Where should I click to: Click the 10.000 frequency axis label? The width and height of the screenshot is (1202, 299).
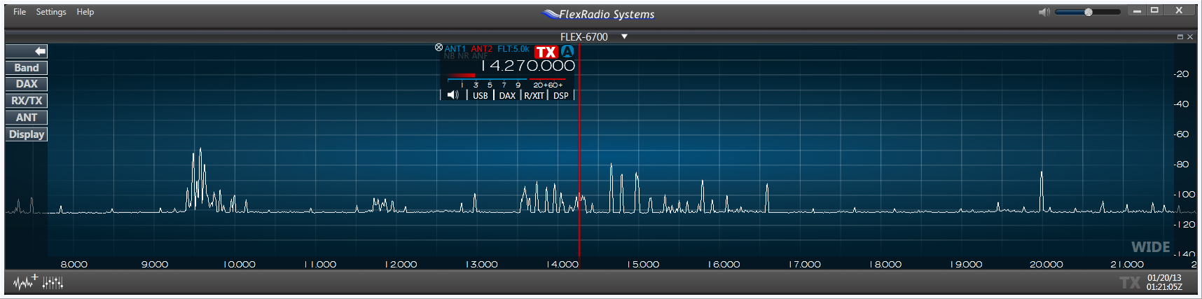(240, 264)
